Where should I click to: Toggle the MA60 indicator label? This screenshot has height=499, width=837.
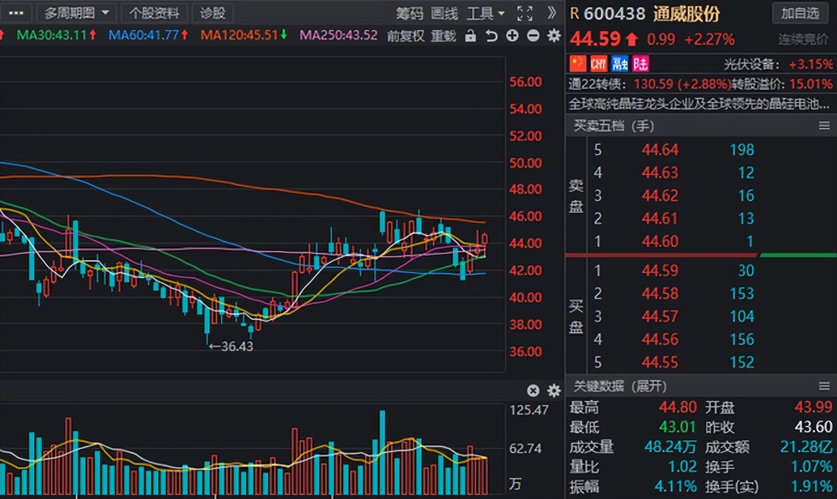pos(149,35)
